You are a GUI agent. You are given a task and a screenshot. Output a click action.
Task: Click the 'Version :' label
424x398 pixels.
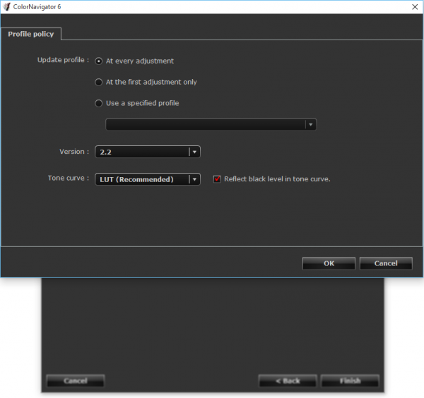[73, 152]
